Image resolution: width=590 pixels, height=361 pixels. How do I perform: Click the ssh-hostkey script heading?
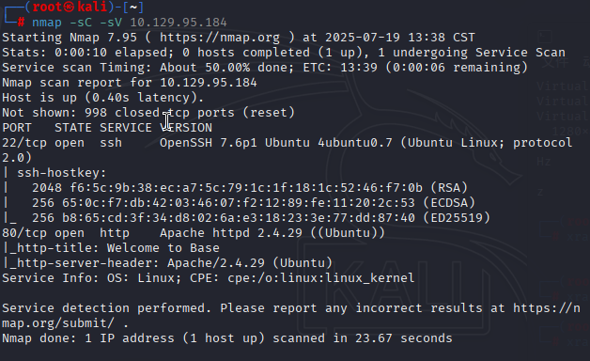pyautogui.click(x=62, y=173)
